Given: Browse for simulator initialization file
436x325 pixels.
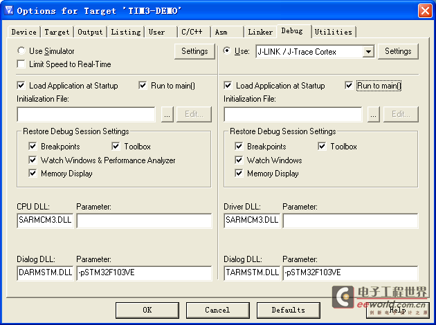Looking at the screenshot, I should pos(167,114).
